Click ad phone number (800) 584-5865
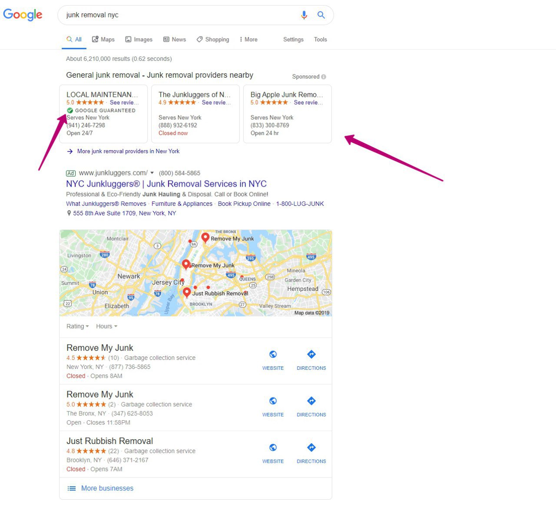Screen dimensions: 556x507 179,173
